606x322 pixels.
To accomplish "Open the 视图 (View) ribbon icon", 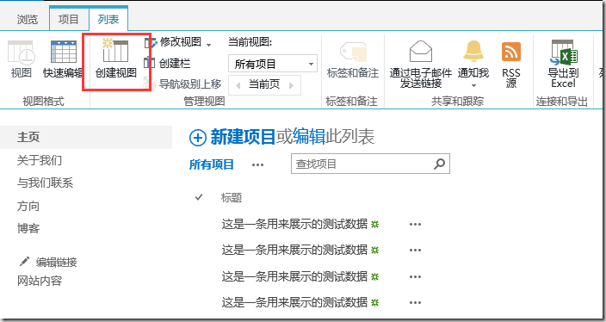I will tap(22, 53).
